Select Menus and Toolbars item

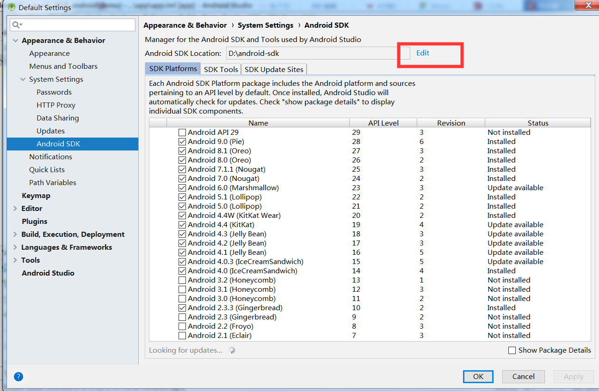[x=63, y=66]
